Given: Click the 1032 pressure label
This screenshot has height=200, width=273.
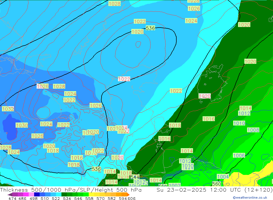Looking at the screenshot, I should 8,109.
